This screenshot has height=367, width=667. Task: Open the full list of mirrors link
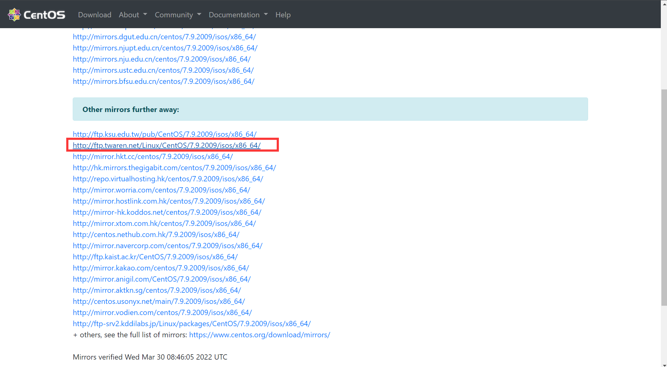pyautogui.click(x=259, y=335)
